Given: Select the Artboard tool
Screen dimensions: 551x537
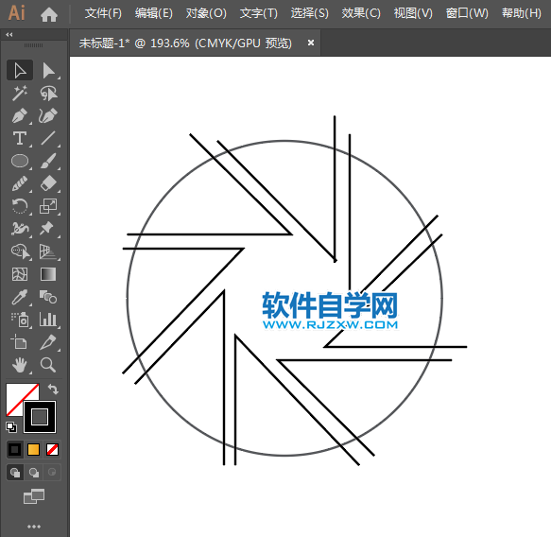Looking at the screenshot, I should [x=20, y=342].
